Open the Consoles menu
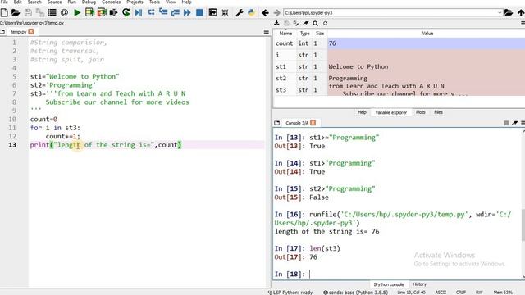525x295 pixels. tap(111, 2)
